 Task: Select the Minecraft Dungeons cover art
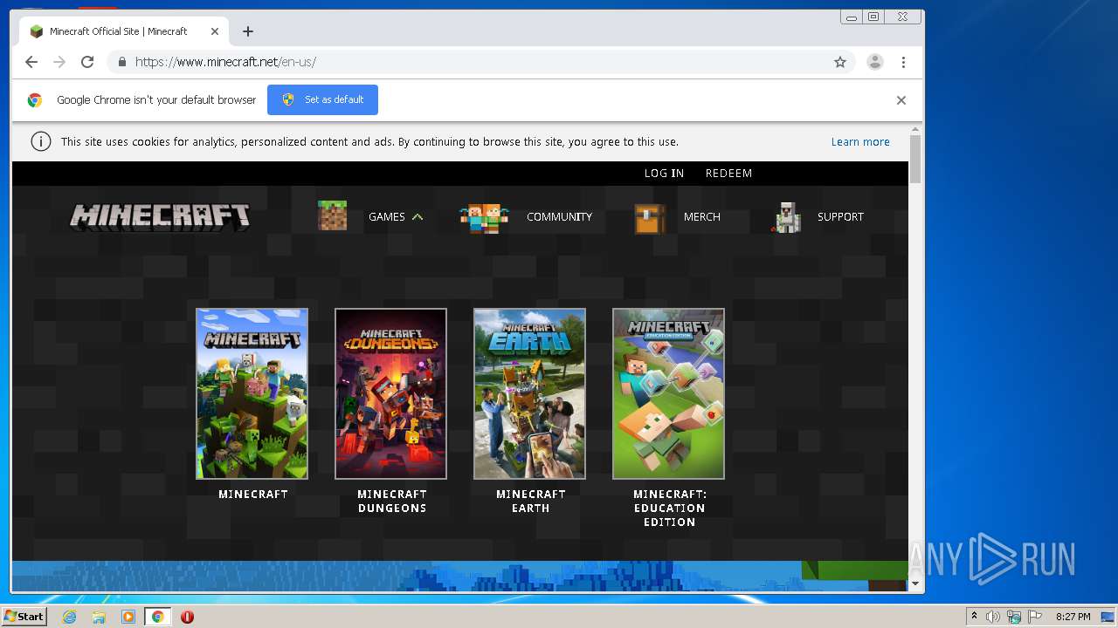coord(390,393)
